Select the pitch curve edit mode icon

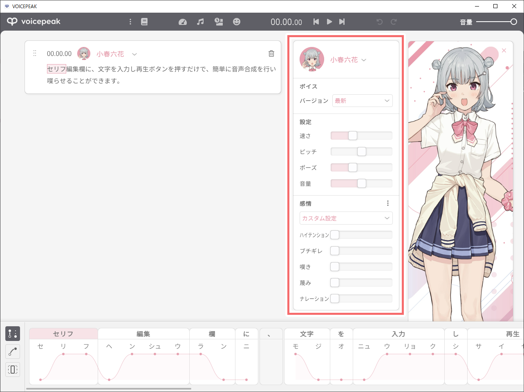pos(13,352)
